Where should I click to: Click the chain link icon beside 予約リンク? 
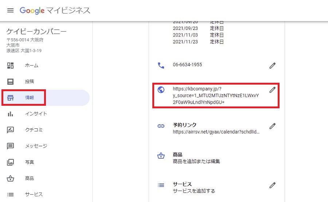click(x=161, y=126)
